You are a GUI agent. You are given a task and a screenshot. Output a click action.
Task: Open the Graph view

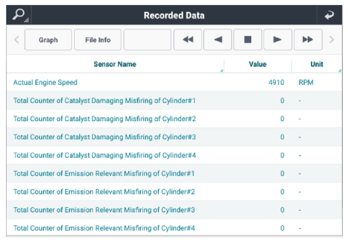coord(48,40)
